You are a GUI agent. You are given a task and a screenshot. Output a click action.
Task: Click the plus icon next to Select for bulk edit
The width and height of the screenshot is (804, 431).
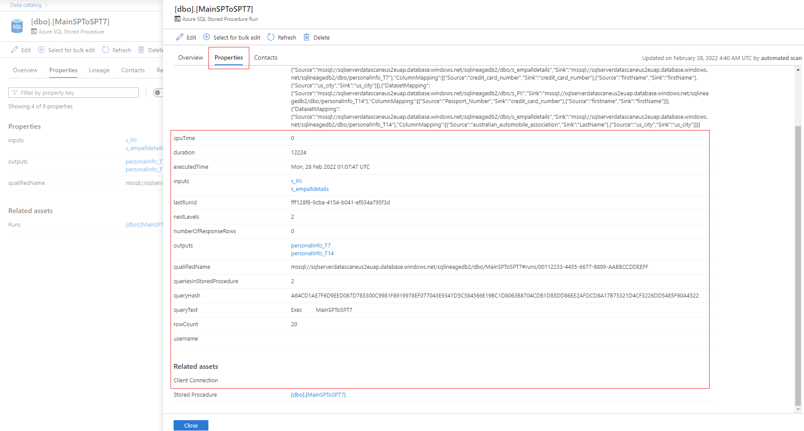point(206,37)
